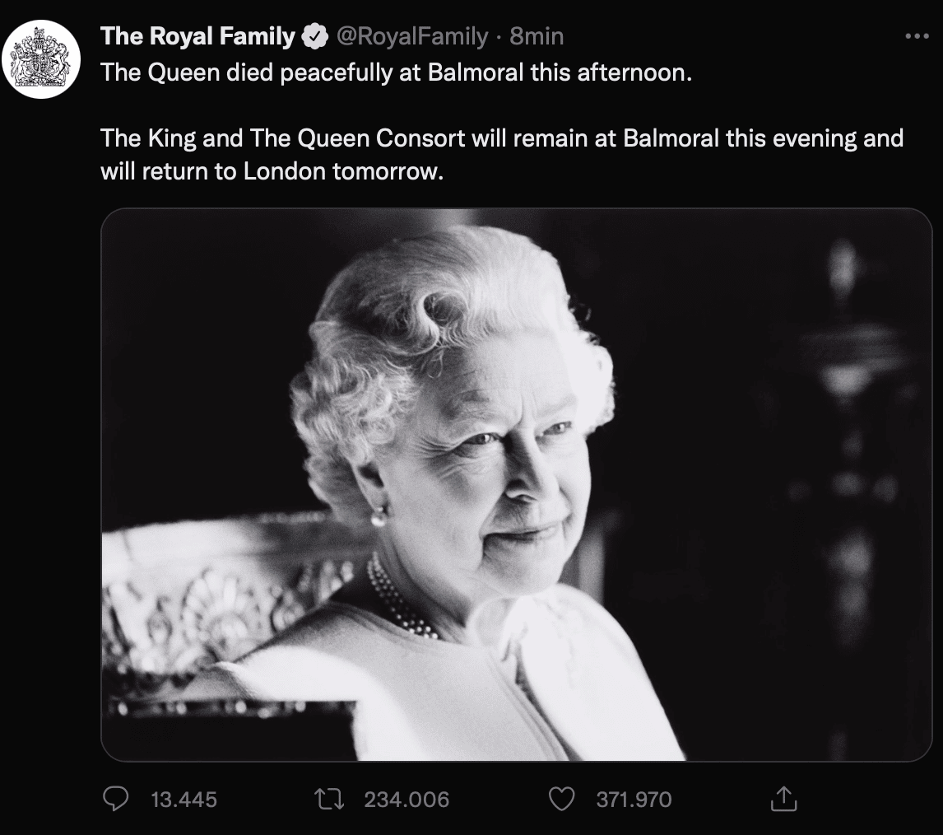This screenshot has width=943, height=835.
Task: Like the tweet with the heart icon
Action: tap(562, 799)
